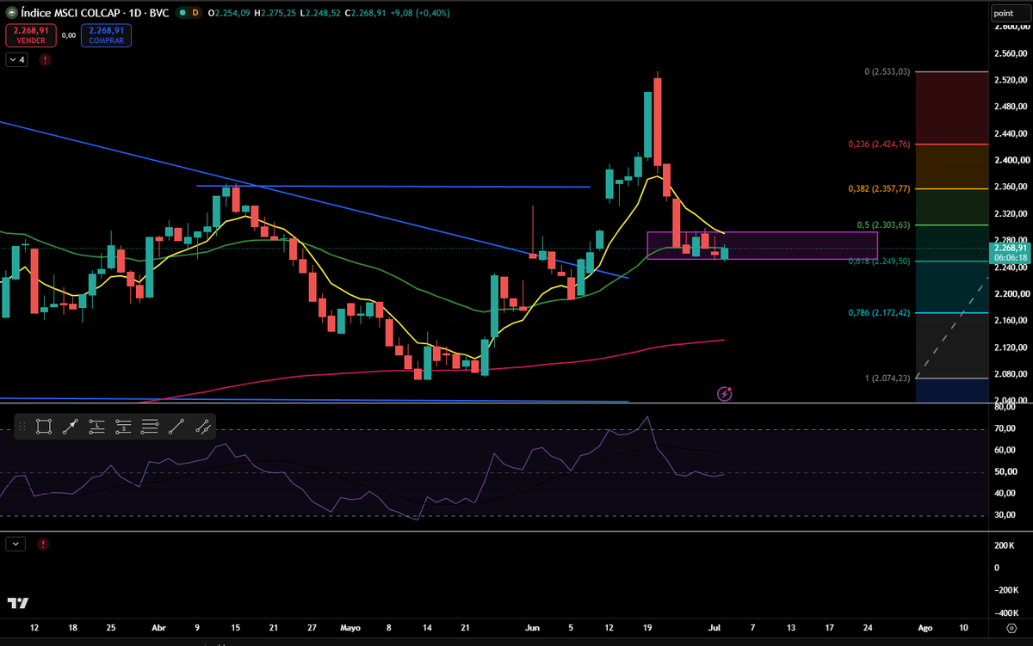This screenshot has height=646, width=1033.
Task: Click the 2.560,00 price axis label
Action: pyautogui.click(x=1012, y=53)
